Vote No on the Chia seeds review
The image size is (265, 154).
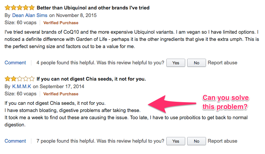[197, 141]
